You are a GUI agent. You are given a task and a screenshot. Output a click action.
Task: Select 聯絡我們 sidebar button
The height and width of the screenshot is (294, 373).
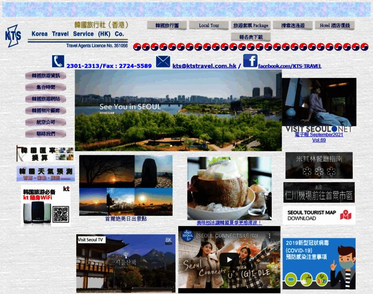(46, 134)
